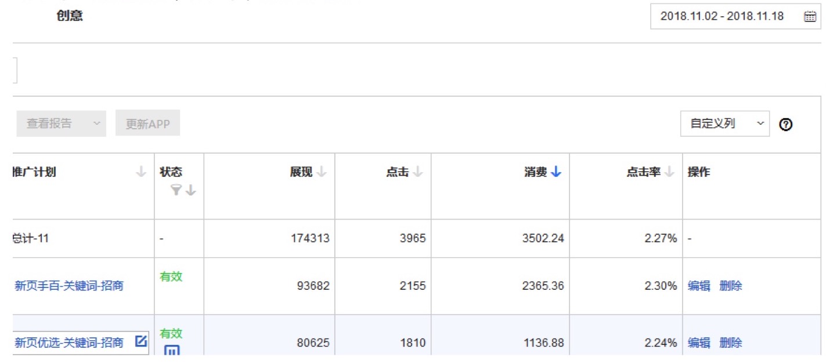Viewport: 826px width, 364px height.
Task: Click edit pencil icon beside 新页优选-关键词-招商
Action: pos(140,341)
